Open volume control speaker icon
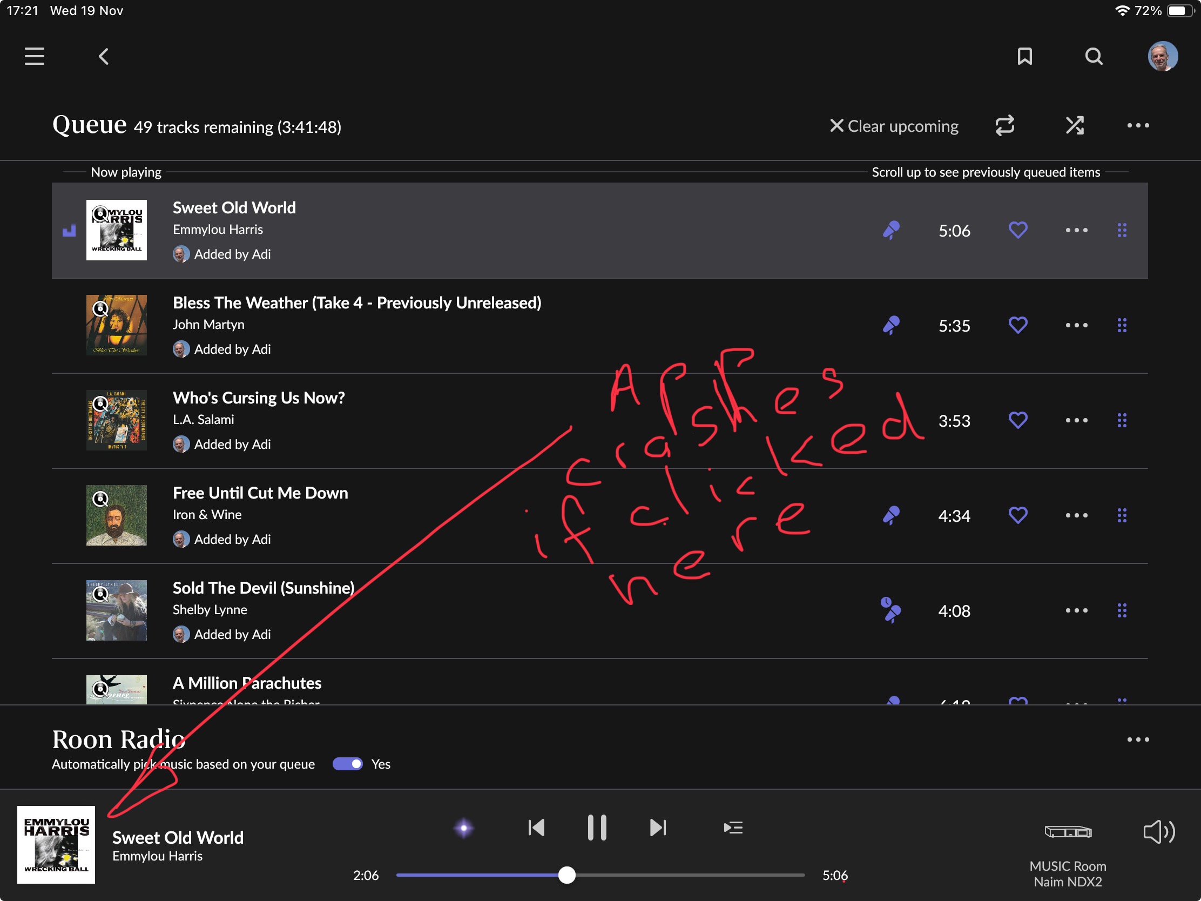Image resolution: width=1201 pixels, height=901 pixels. click(x=1159, y=831)
